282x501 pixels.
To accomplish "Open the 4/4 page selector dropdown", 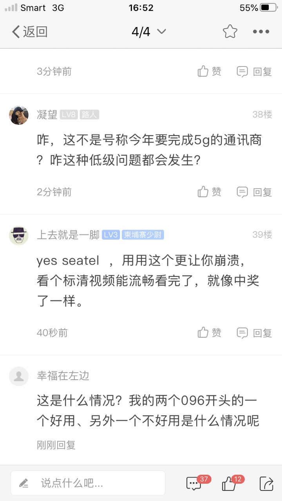I will pyautogui.click(x=148, y=32).
